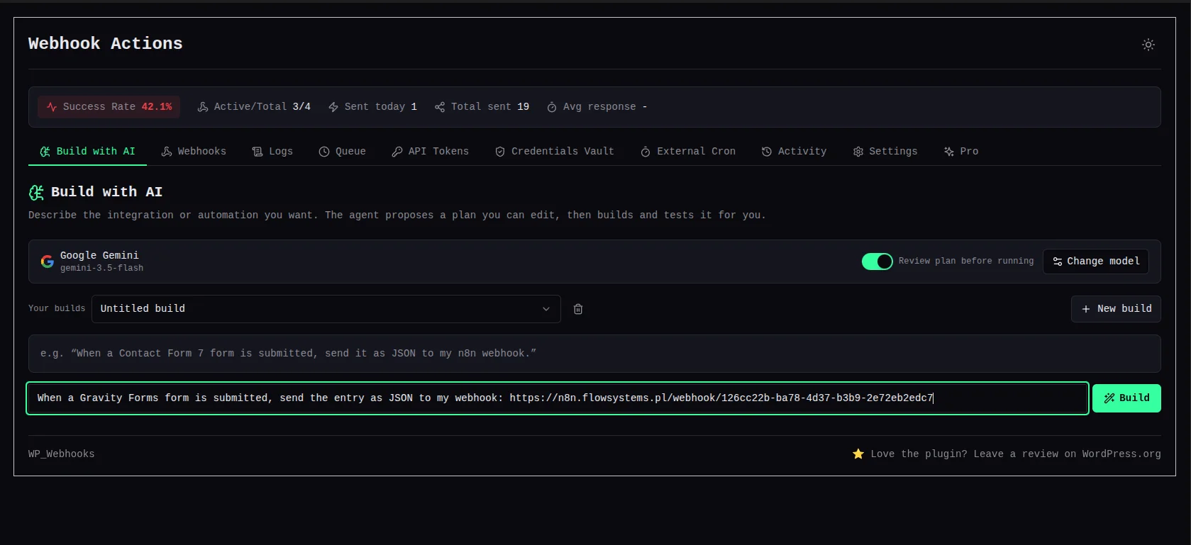
Task: Toggle the light/dark theme sun icon
Action: point(1148,45)
